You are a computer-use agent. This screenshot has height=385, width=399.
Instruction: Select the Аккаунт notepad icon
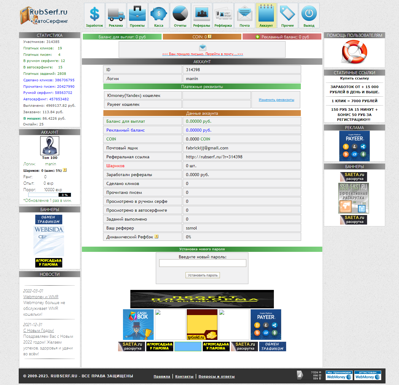point(266,16)
